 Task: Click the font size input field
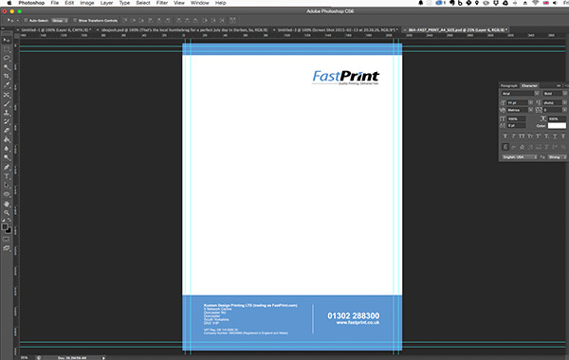click(x=517, y=103)
